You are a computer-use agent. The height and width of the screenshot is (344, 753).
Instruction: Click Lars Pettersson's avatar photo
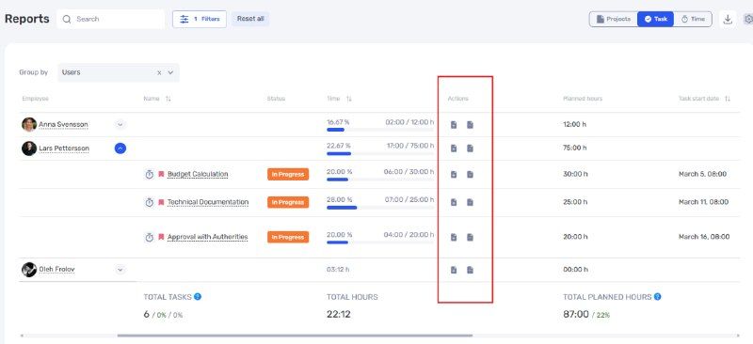point(29,149)
